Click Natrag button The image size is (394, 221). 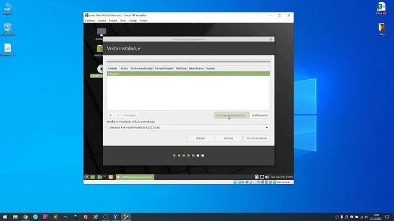coord(228,138)
